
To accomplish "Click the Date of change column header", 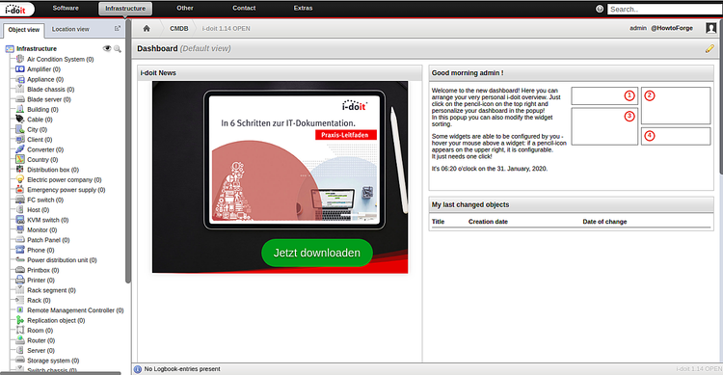I will 604,222.
